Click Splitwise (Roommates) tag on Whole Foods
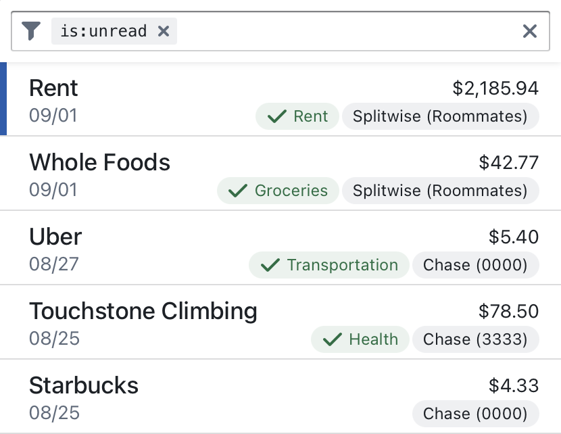561x434 pixels. tap(440, 191)
